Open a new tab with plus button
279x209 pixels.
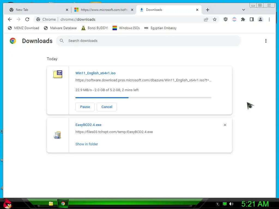pos(207,10)
